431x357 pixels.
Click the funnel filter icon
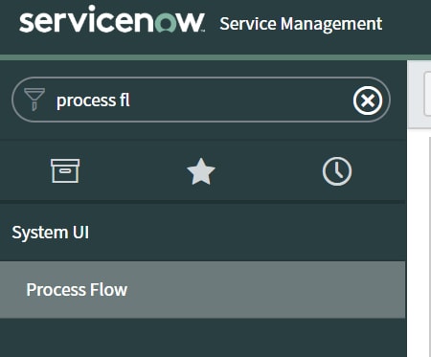coord(34,100)
